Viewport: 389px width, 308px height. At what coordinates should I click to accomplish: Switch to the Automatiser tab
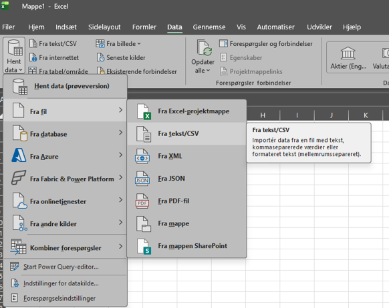tap(275, 27)
